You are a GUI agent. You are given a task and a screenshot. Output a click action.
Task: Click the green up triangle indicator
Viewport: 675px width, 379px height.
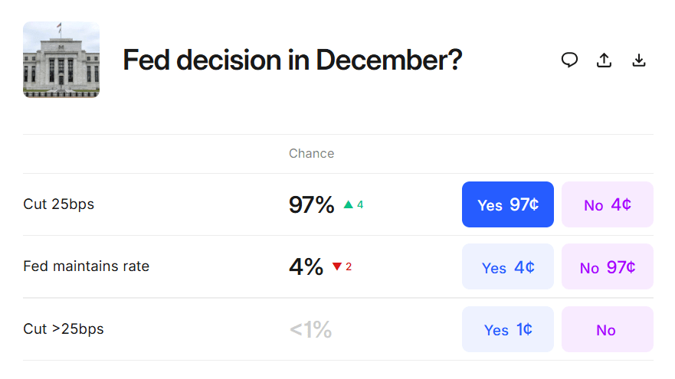pos(349,204)
